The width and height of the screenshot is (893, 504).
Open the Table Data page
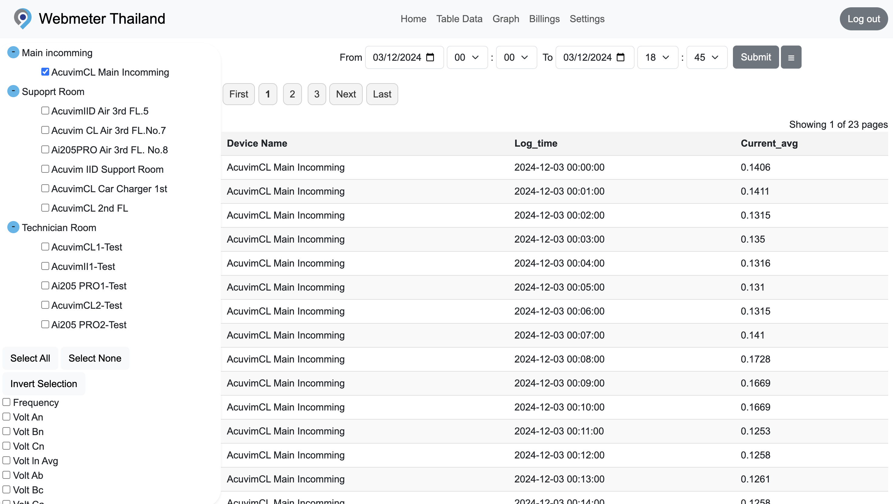pyautogui.click(x=459, y=19)
